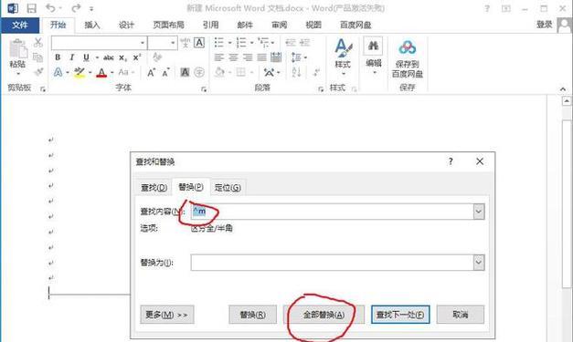Click Decrease Indent icon
The height and width of the screenshot is (342, 573).
coord(291,42)
